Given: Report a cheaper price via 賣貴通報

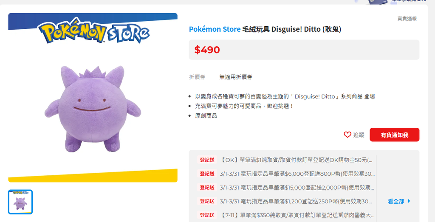Looking at the screenshot, I should click(x=407, y=19).
